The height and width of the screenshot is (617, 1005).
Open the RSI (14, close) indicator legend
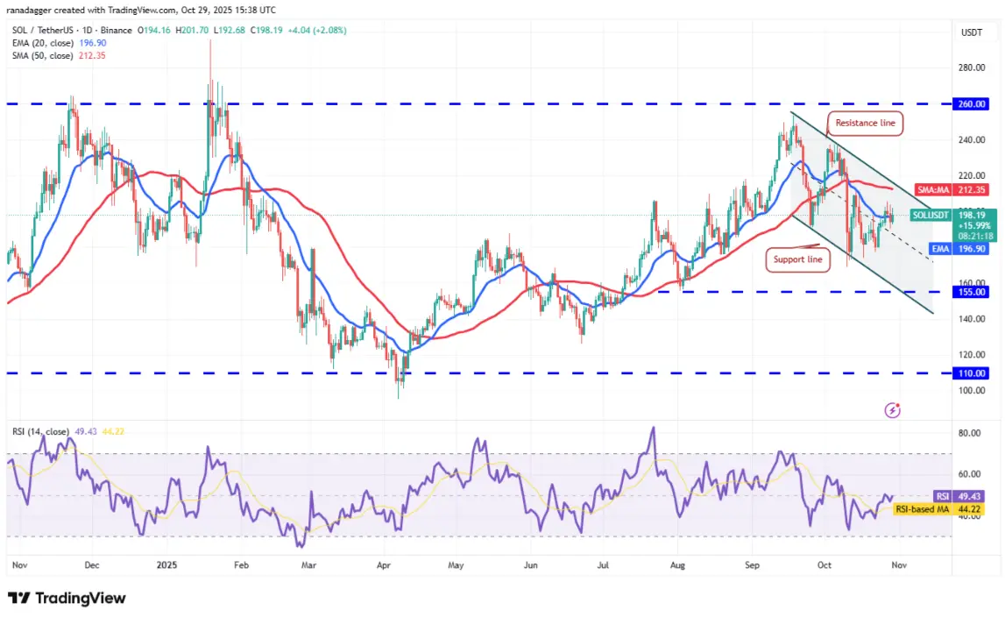(x=68, y=432)
